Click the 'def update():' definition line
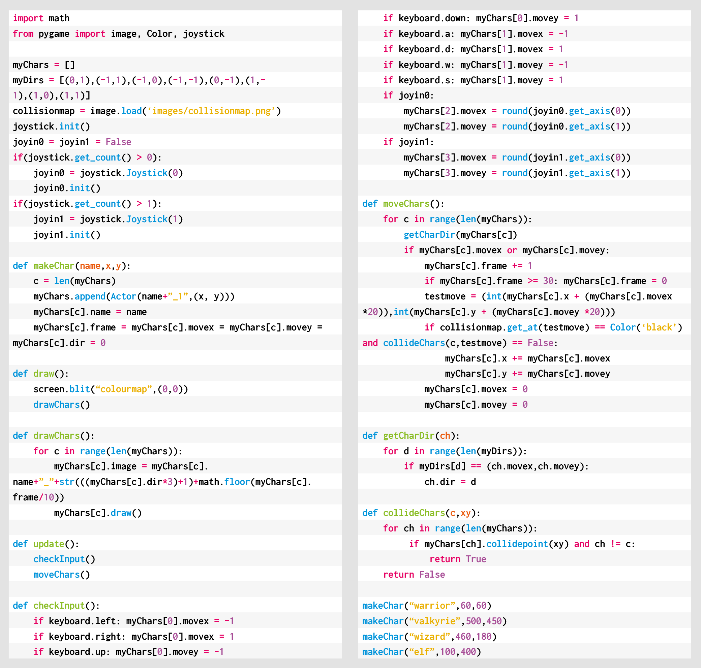Image resolution: width=701 pixels, height=668 pixels. [x=45, y=544]
